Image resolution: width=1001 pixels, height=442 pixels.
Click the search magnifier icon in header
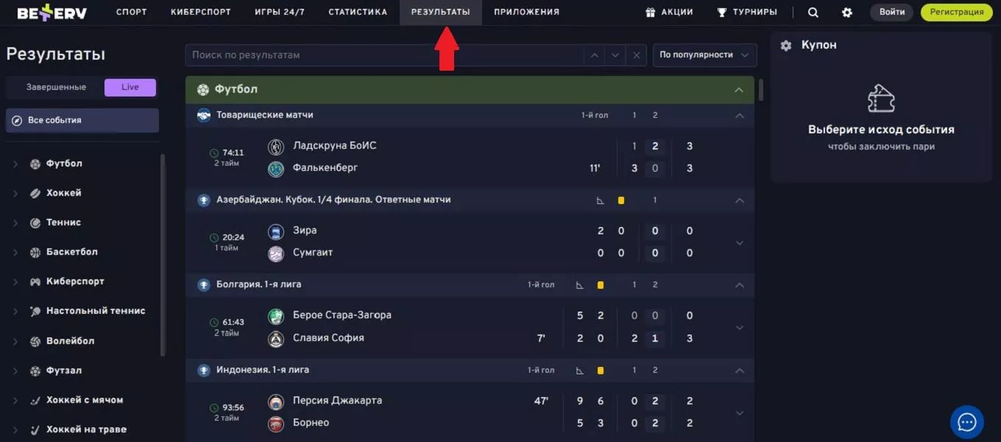[813, 13]
